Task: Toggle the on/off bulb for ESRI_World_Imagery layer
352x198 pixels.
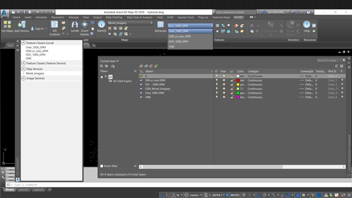Action: point(217,89)
